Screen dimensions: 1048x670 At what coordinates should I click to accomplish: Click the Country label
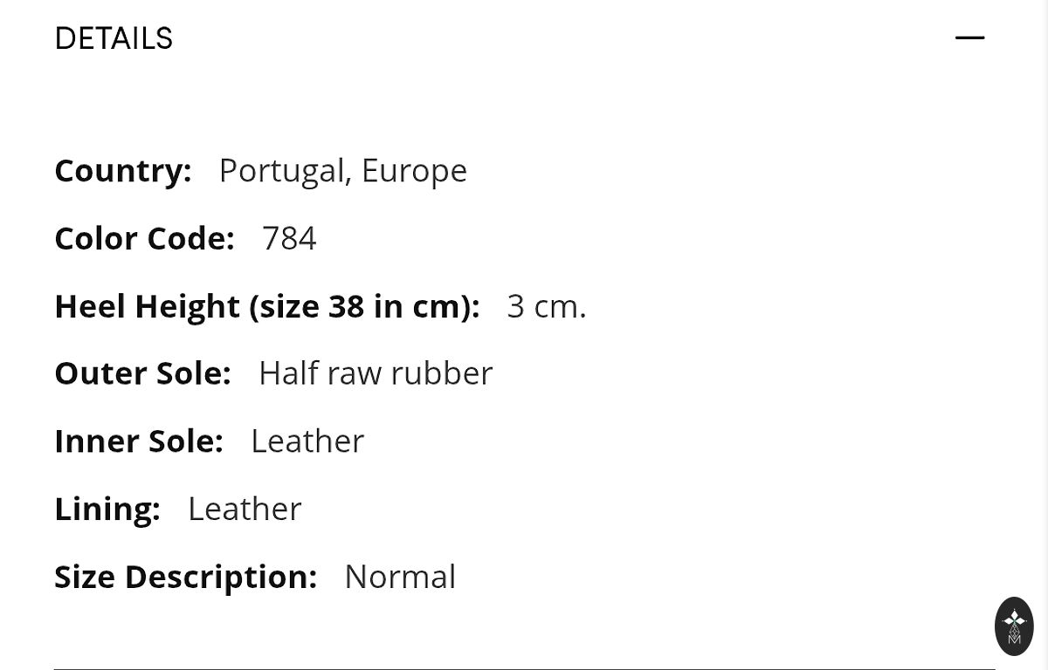pyautogui.click(x=123, y=170)
